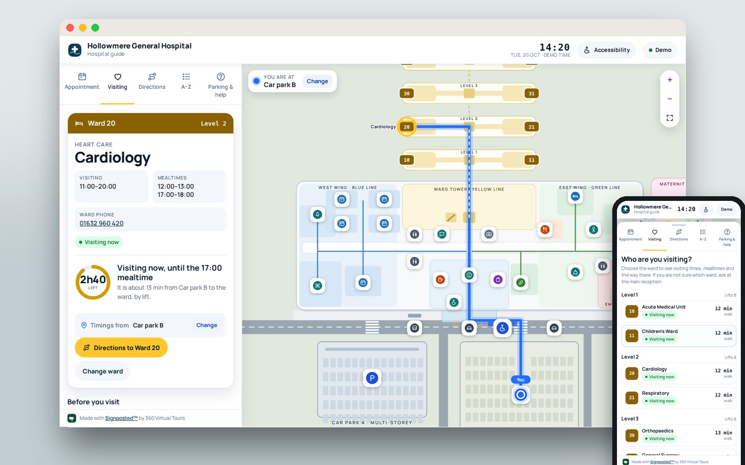Select Orthopaedics ward on phone list
The image size is (745, 465).
click(678, 435)
